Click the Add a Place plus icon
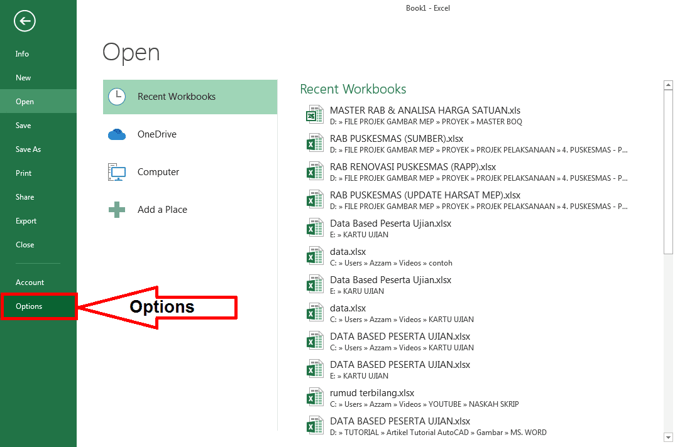This screenshot has height=447, width=680. click(117, 209)
